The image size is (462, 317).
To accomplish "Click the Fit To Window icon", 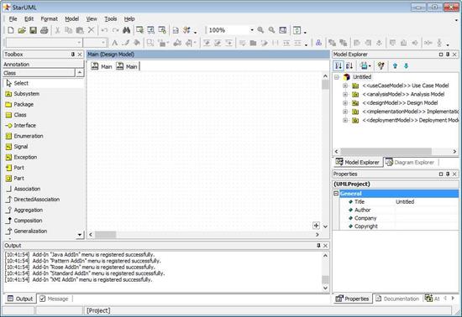I will point(283,30).
